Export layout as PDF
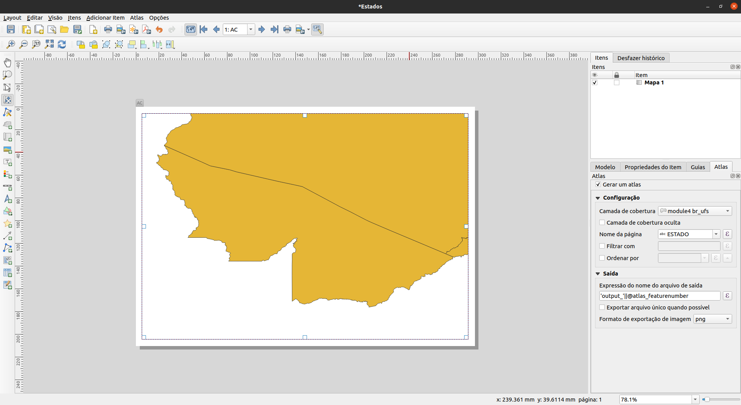This screenshot has width=741, height=405. [x=146, y=29]
